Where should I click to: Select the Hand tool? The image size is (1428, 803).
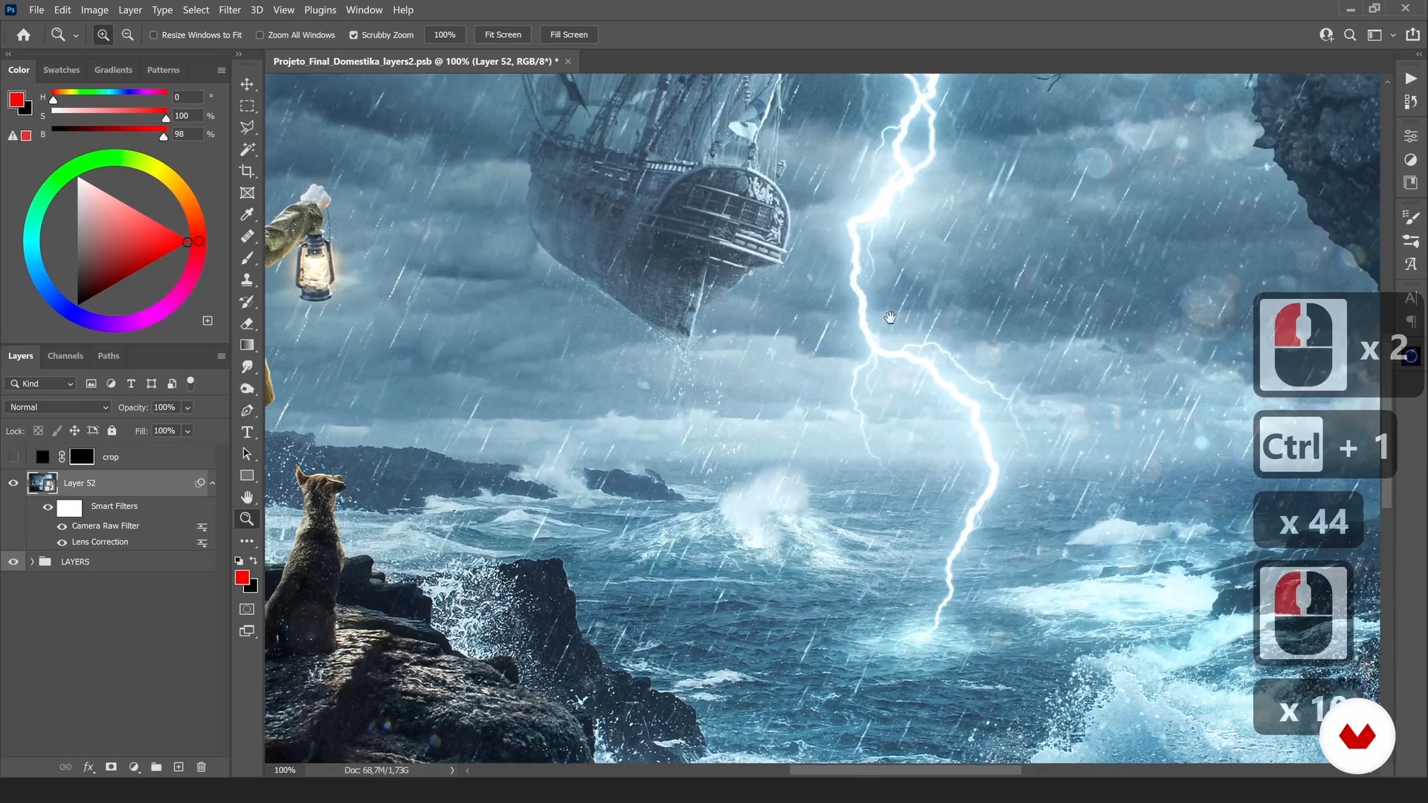247,497
